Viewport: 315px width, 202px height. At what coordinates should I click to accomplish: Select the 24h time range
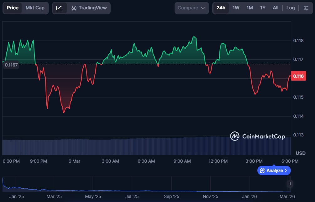click(221, 8)
